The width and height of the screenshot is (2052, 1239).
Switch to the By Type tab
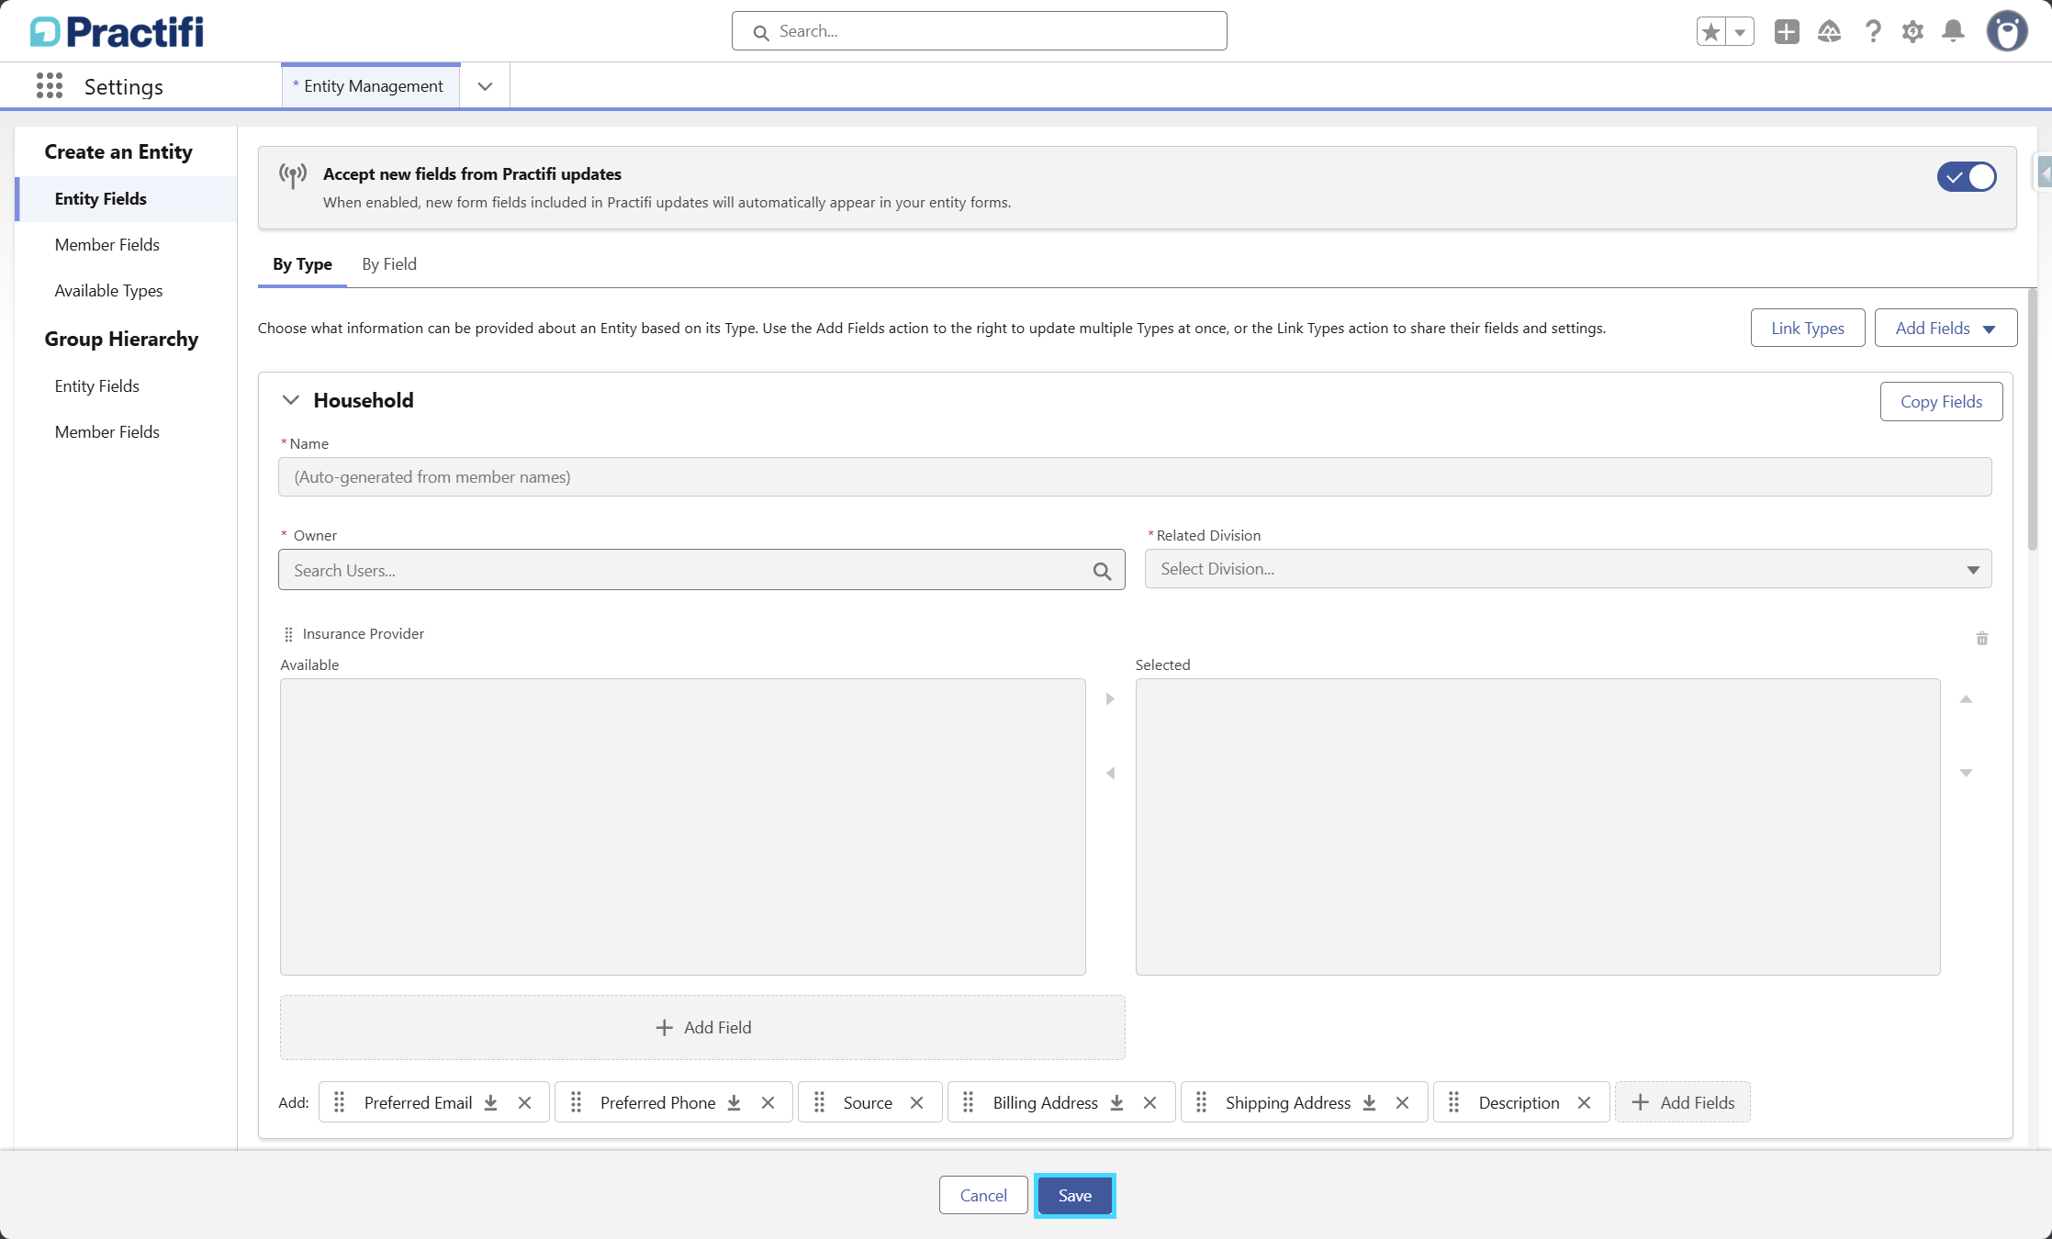click(302, 264)
